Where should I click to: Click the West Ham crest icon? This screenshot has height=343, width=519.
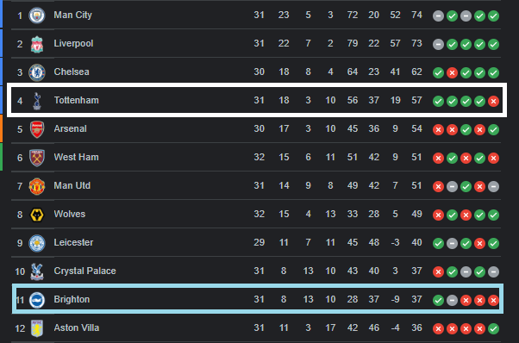[37, 158]
